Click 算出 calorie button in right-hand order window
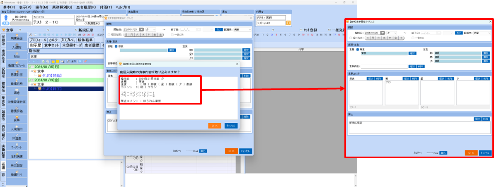 pos(443,153)
